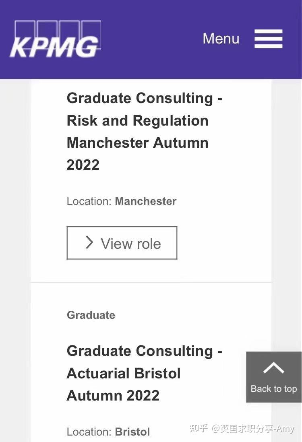302x442 pixels.
Task: Open Risk and Regulation Manchester job title
Action: click(x=144, y=131)
